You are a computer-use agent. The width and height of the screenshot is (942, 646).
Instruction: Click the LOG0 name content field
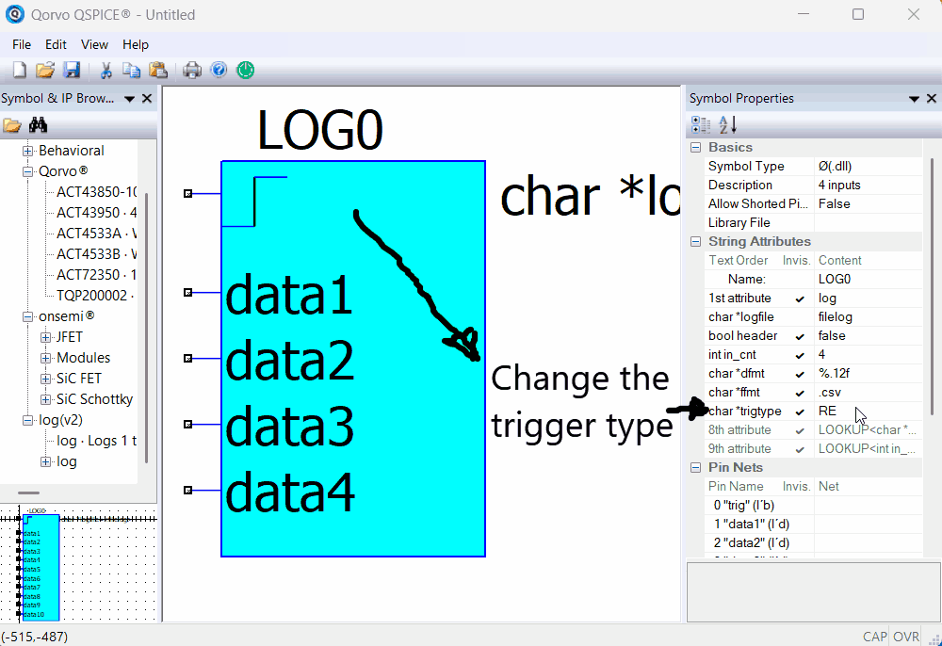tap(868, 279)
